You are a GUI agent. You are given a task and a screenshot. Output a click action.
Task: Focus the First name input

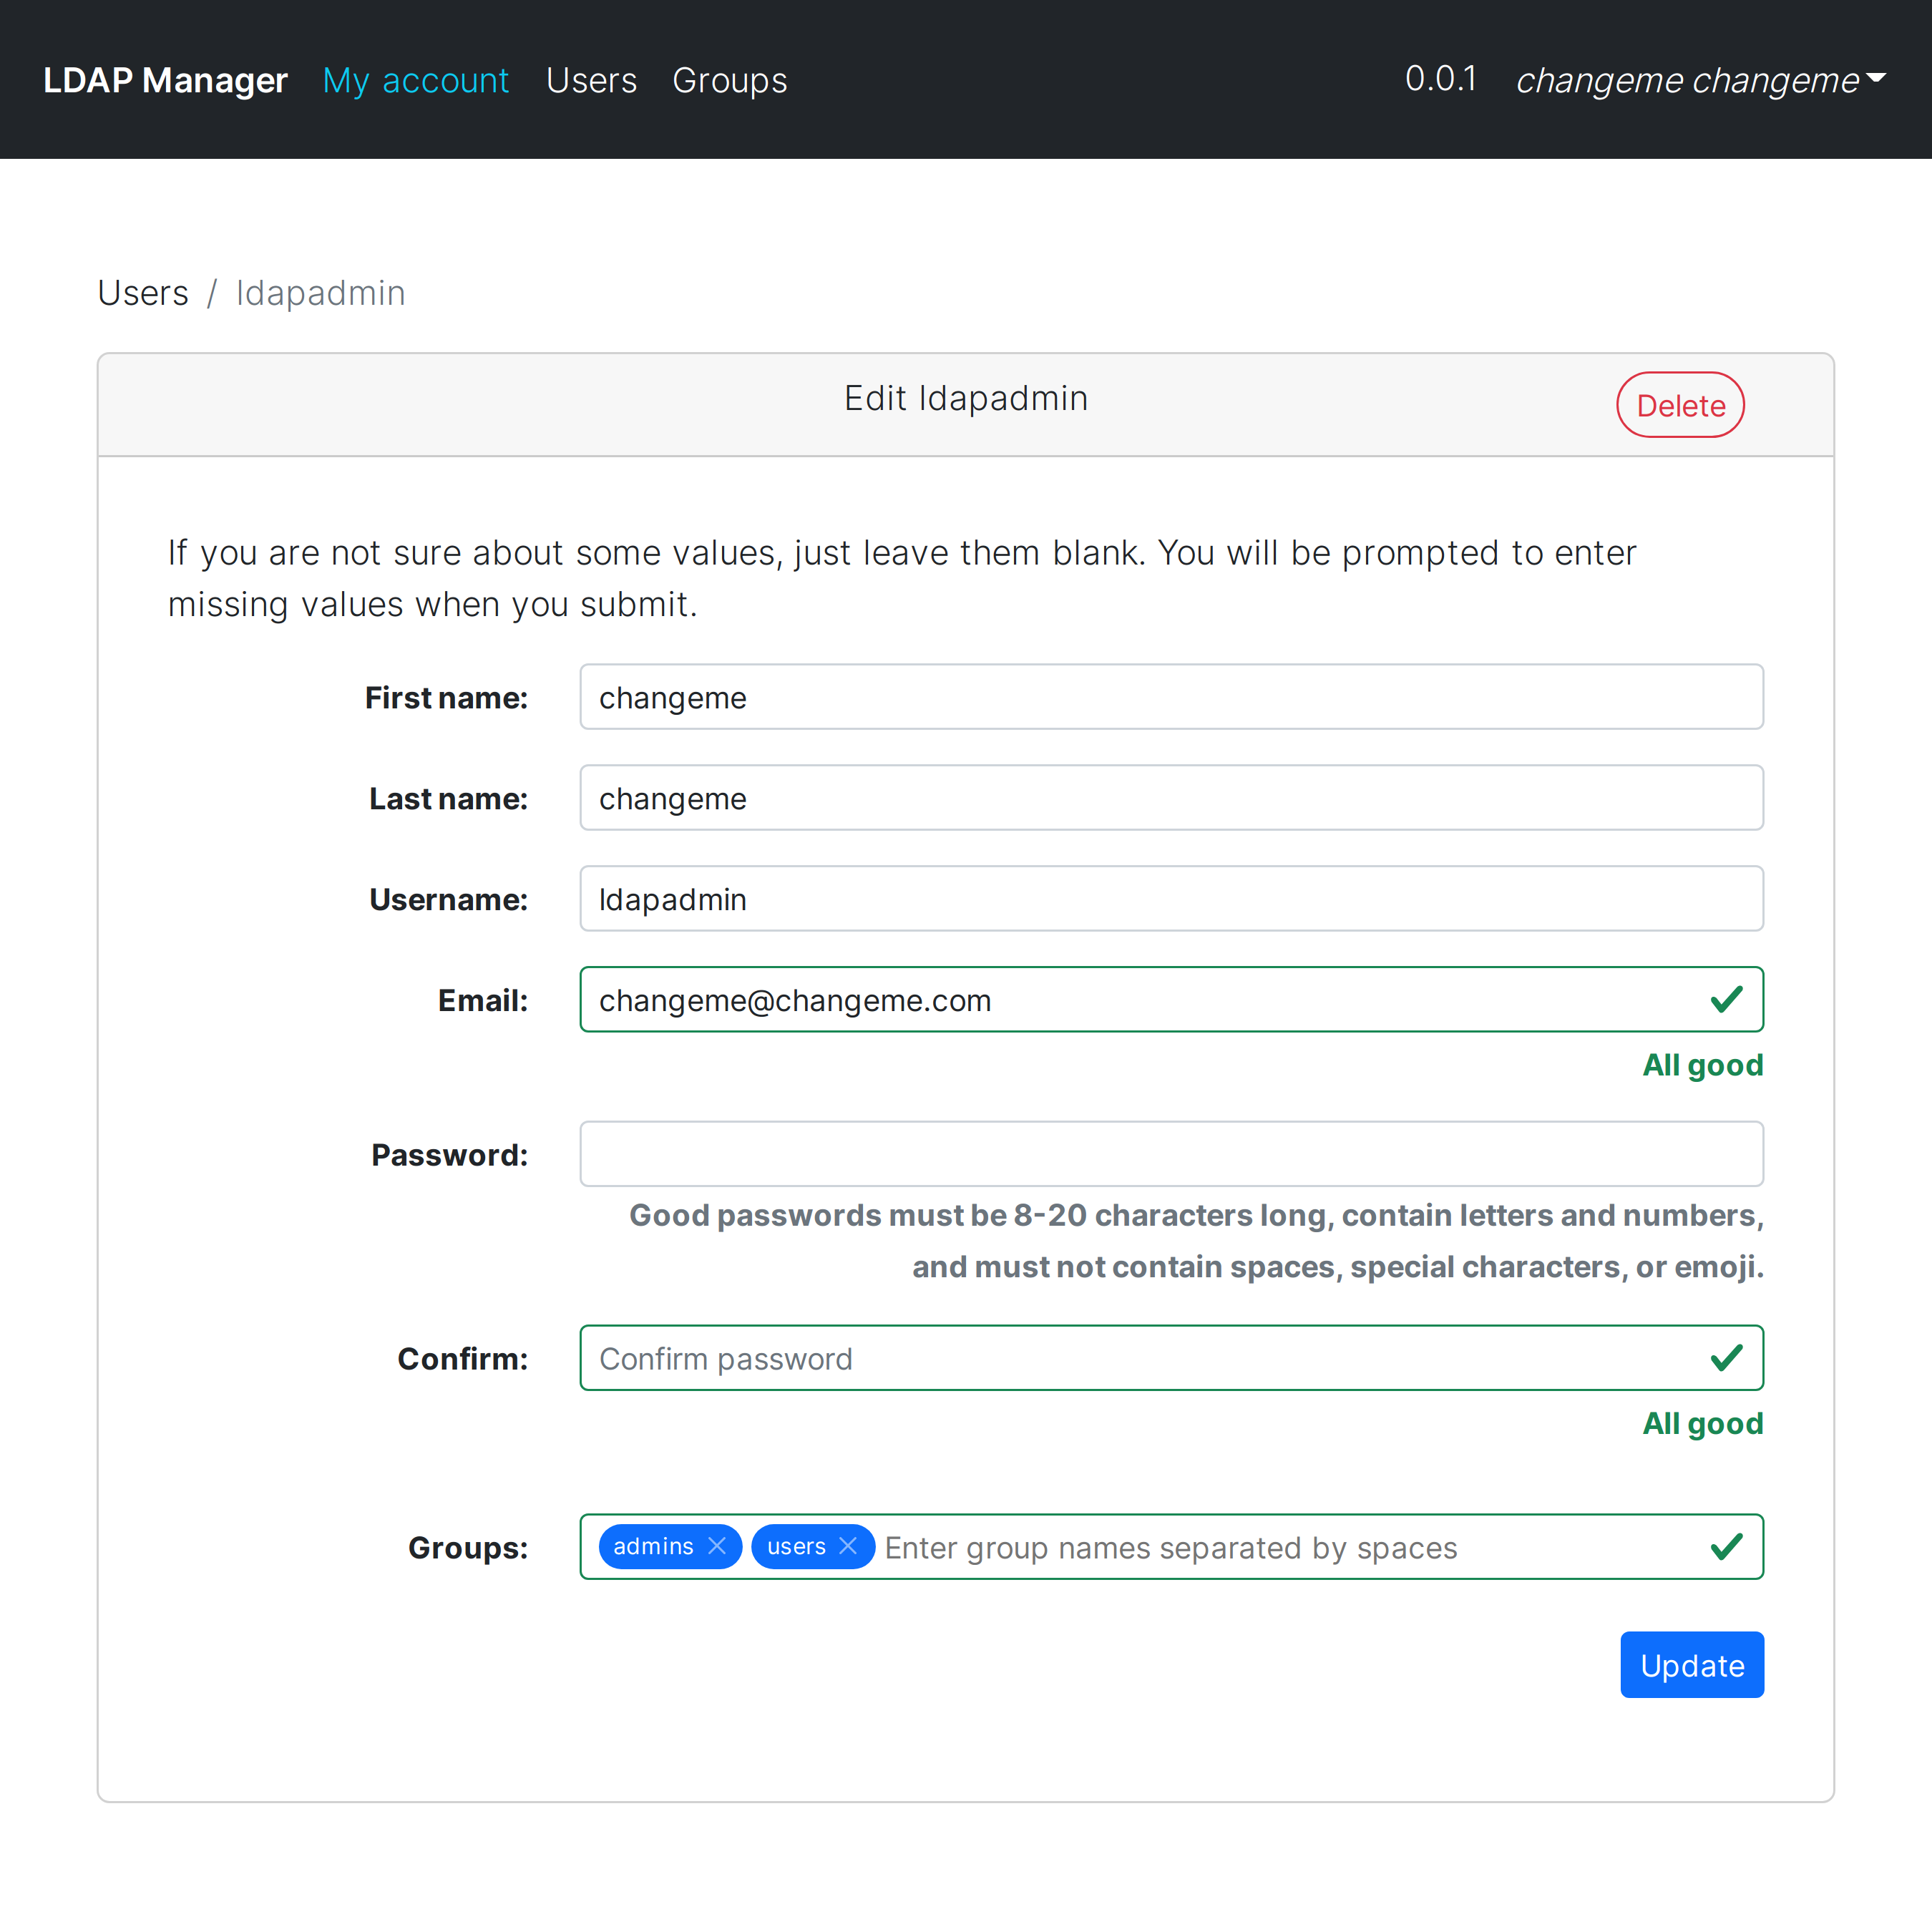(1170, 697)
